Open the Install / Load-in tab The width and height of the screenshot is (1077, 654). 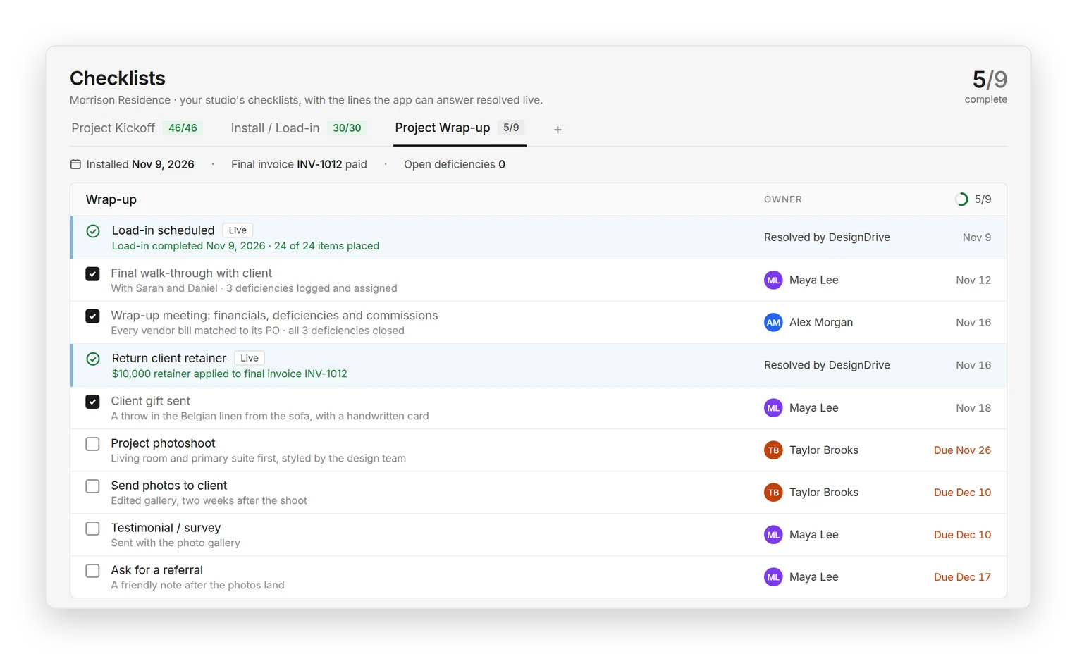pyautogui.click(x=298, y=128)
